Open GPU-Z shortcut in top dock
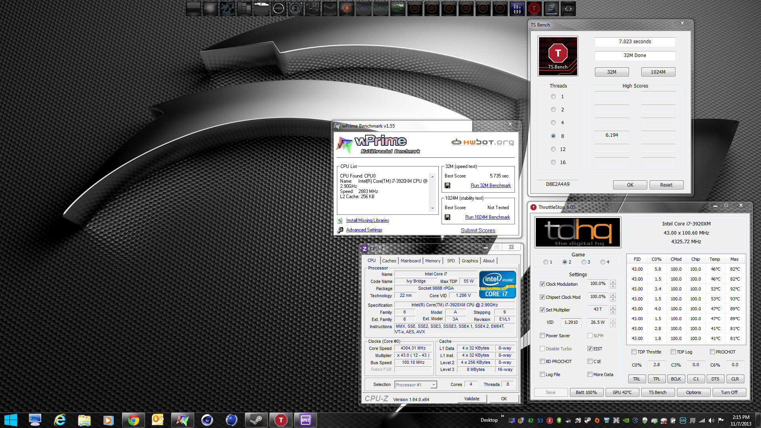Image resolution: width=761 pixels, height=428 pixels. pos(380,9)
